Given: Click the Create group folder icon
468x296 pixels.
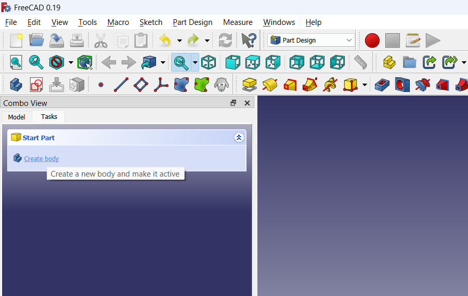Looking at the screenshot, I should coord(410,63).
